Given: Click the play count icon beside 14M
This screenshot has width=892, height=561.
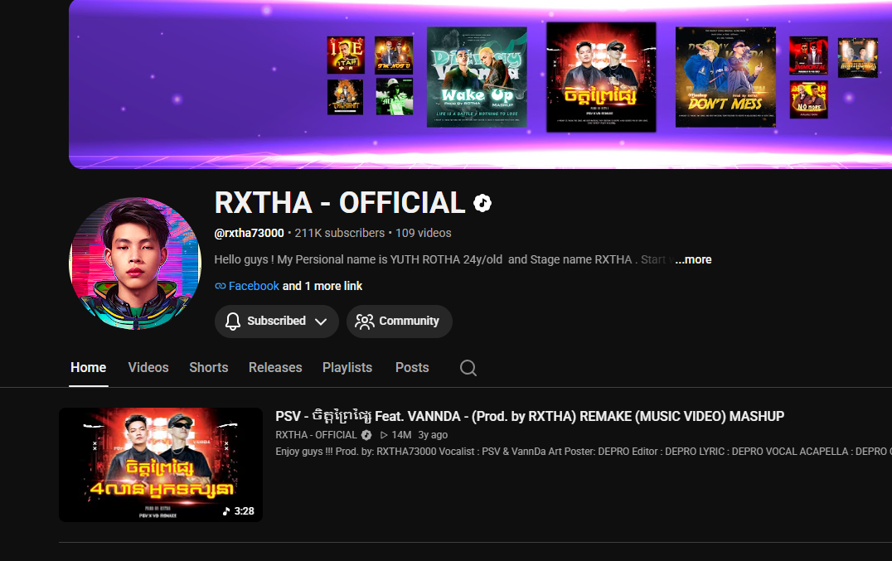Looking at the screenshot, I should click(384, 435).
